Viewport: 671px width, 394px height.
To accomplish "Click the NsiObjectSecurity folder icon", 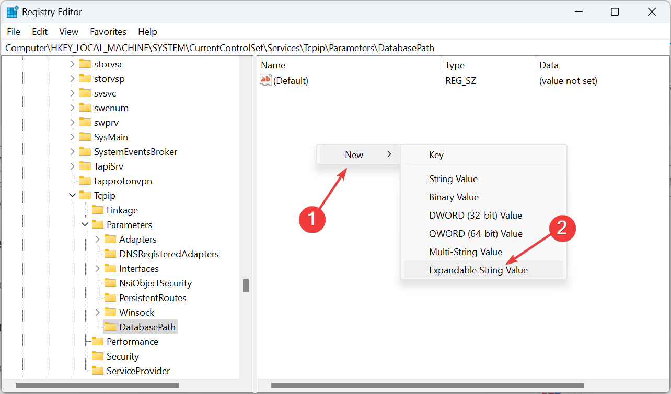I will (110, 283).
